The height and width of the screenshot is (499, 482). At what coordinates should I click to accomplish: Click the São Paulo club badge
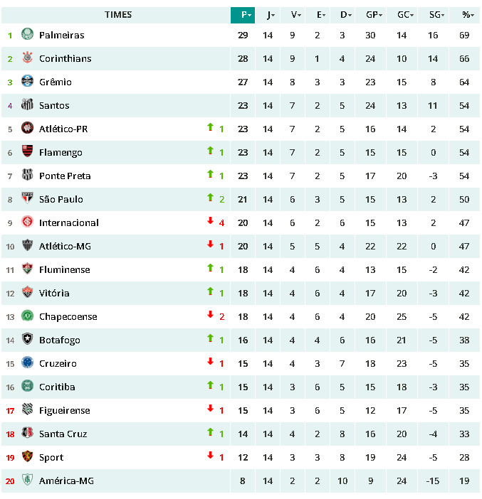click(28, 199)
